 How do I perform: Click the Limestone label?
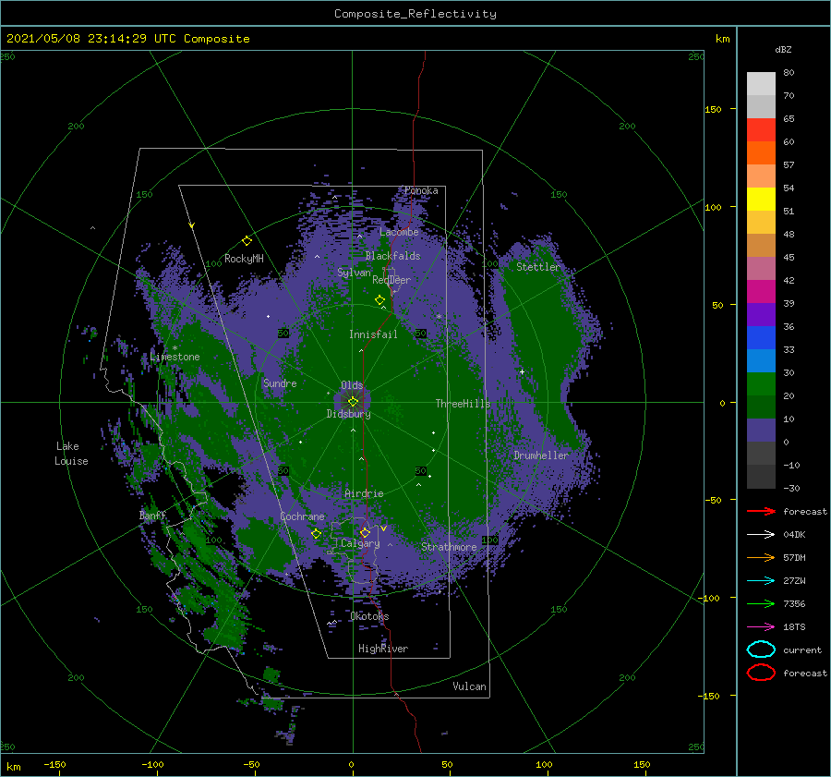click(175, 357)
